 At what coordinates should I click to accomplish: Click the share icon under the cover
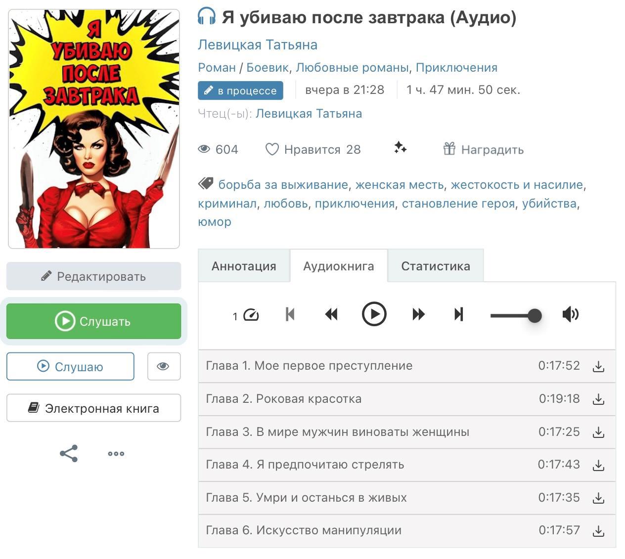click(x=69, y=453)
